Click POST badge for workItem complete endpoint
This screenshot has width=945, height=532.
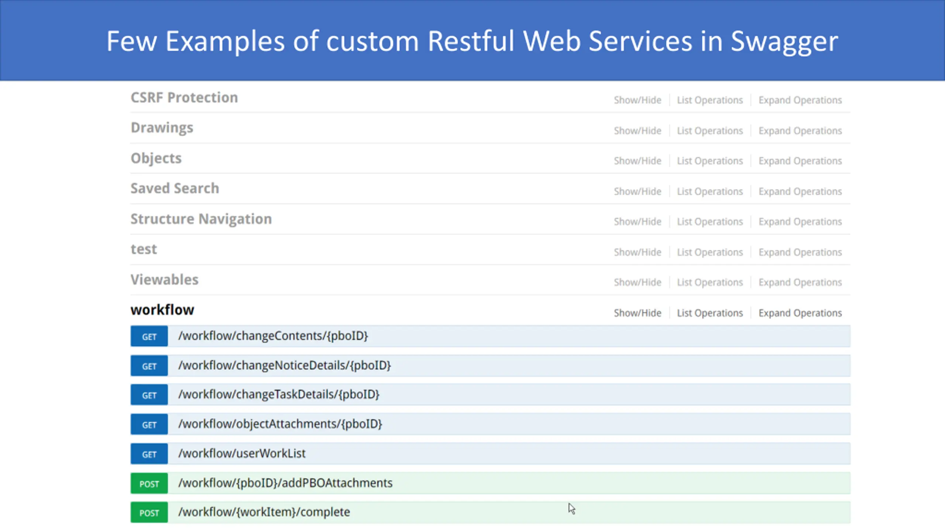pos(149,512)
